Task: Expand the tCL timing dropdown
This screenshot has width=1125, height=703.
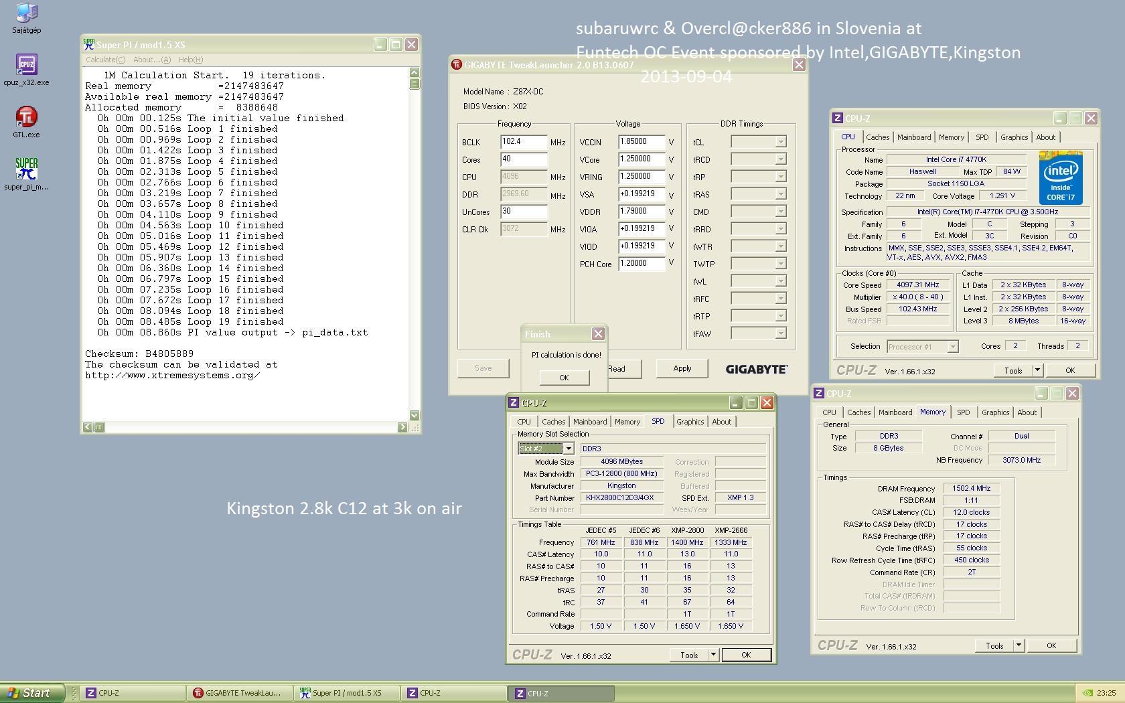Action: (x=780, y=142)
